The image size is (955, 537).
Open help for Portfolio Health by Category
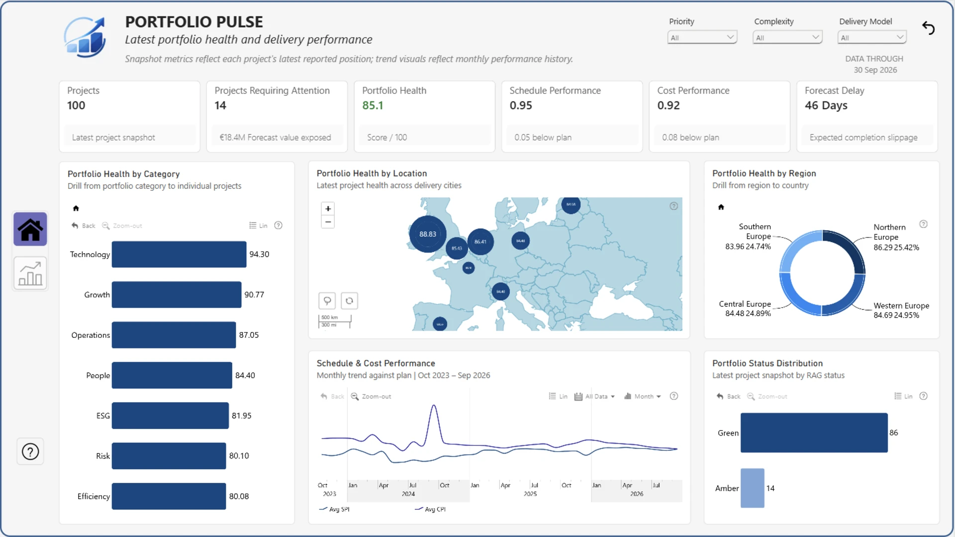pos(279,225)
